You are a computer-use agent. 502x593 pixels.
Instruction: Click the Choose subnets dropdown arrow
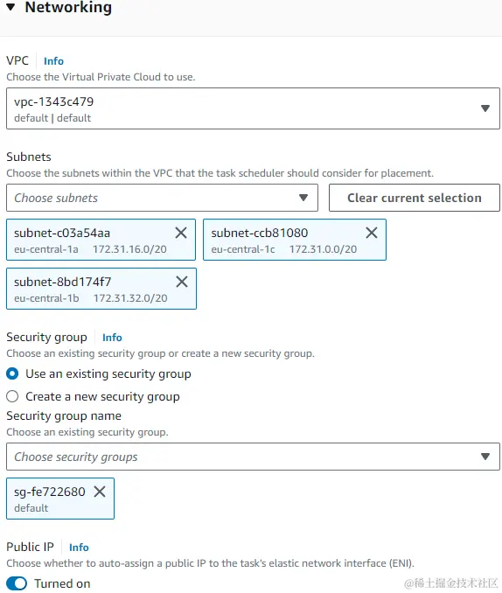pyautogui.click(x=303, y=198)
